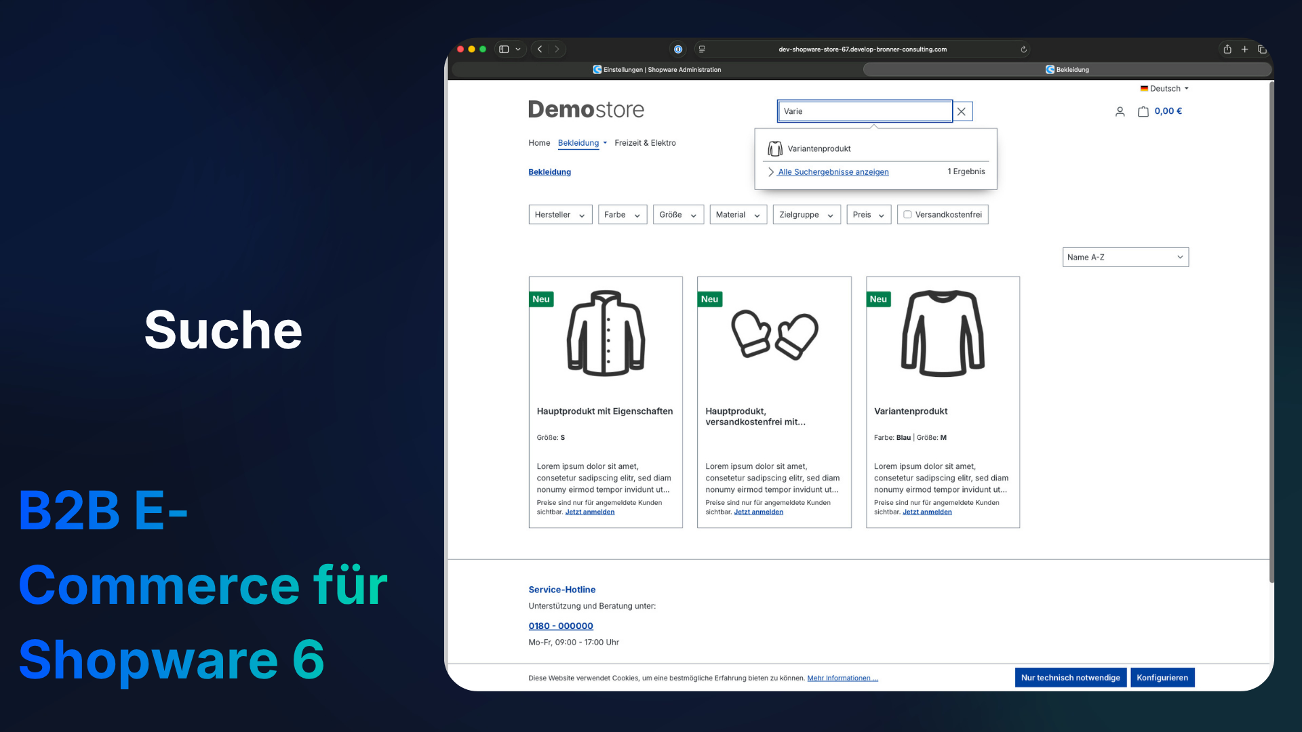Close the search with the X icon

click(962, 111)
